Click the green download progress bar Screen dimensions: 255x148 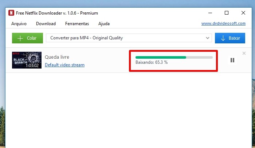click(x=174, y=57)
